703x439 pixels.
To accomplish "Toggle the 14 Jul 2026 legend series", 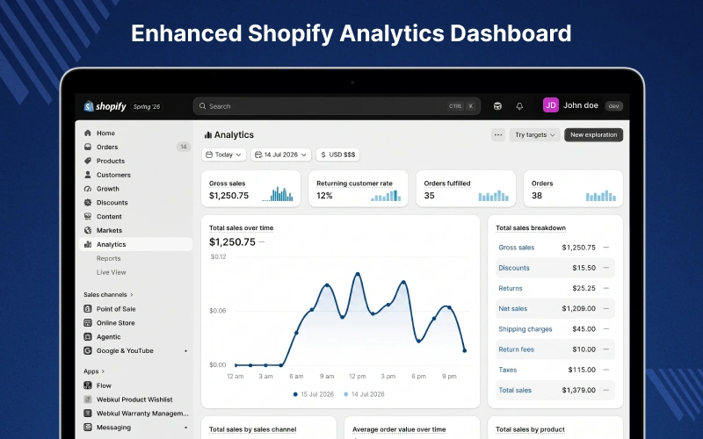I will [364, 394].
